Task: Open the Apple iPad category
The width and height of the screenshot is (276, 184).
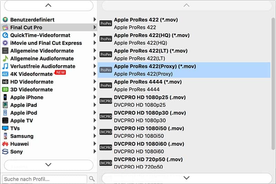Action: [x=49, y=105]
